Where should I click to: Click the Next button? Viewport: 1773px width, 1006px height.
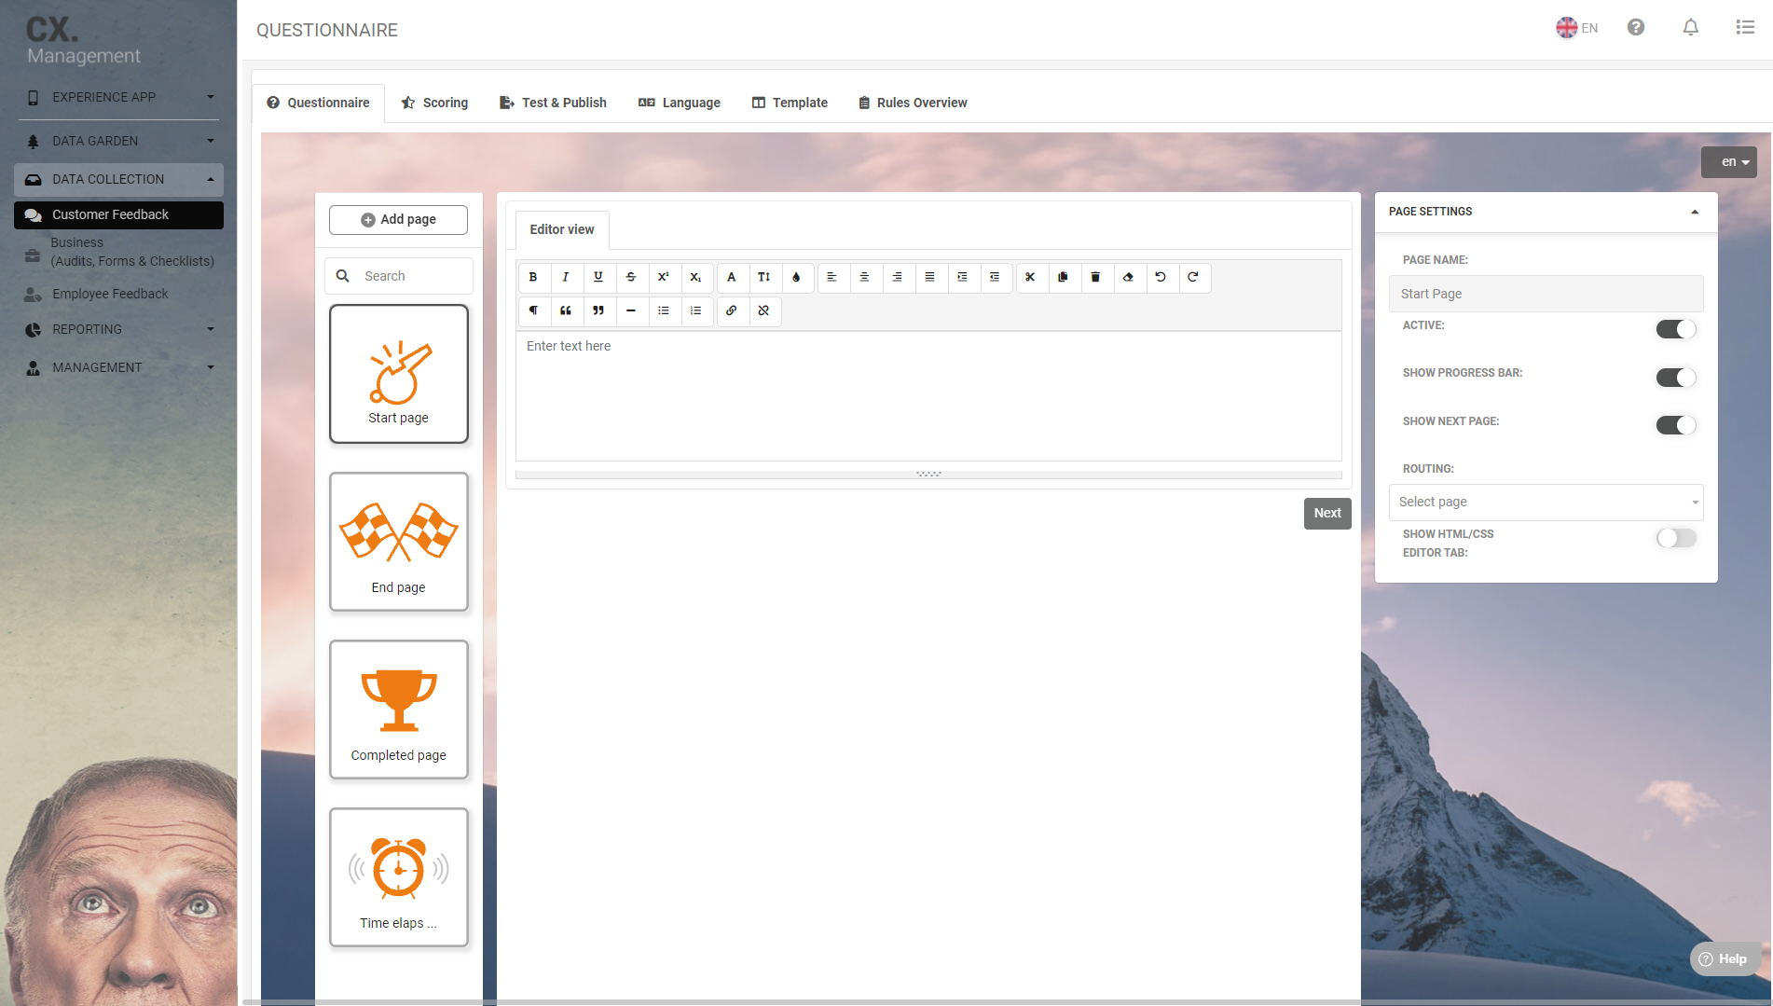(1327, 513)
